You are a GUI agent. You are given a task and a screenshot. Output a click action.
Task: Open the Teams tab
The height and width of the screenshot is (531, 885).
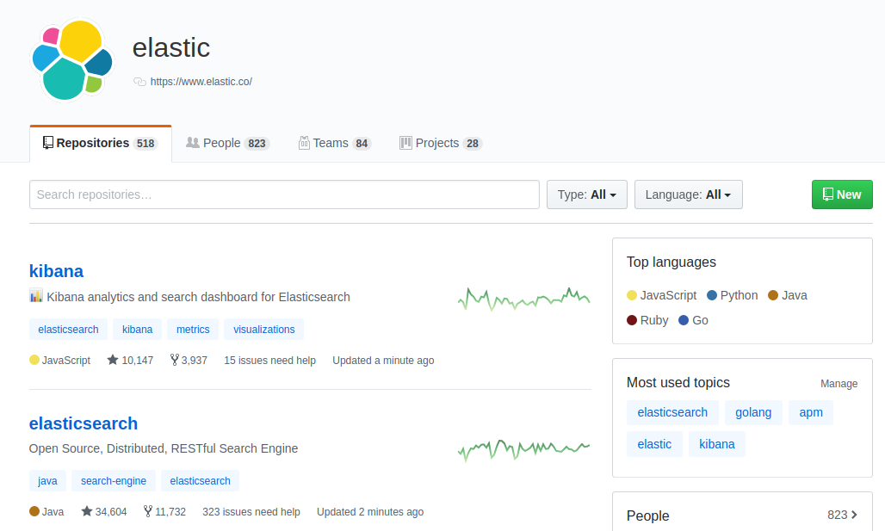[335, 144]
